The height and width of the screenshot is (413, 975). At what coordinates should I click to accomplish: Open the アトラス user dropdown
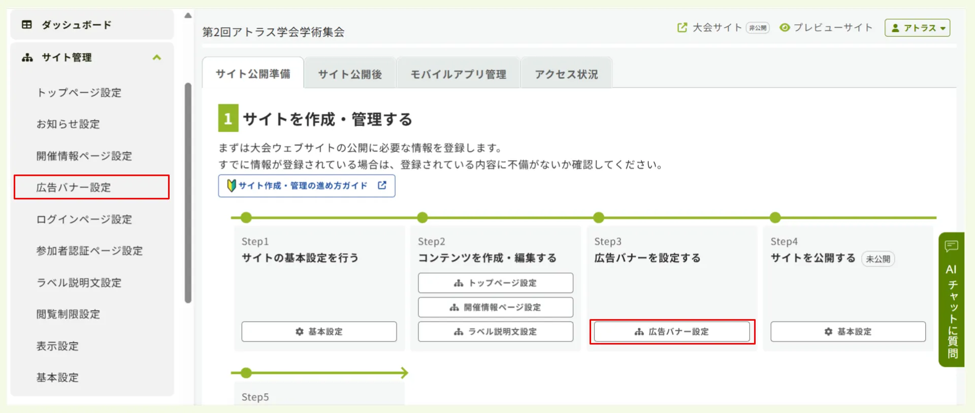(x=917, y=28)
